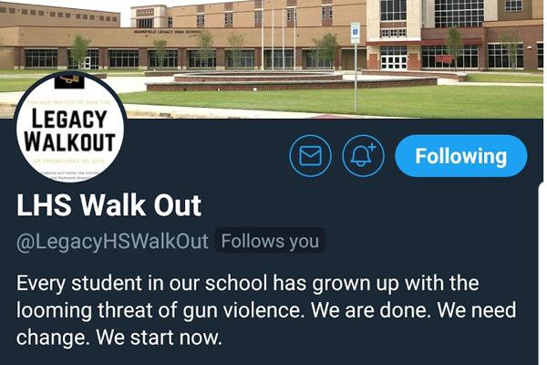
Task: Click the direct message envelope icon
Action: point(310,156)
